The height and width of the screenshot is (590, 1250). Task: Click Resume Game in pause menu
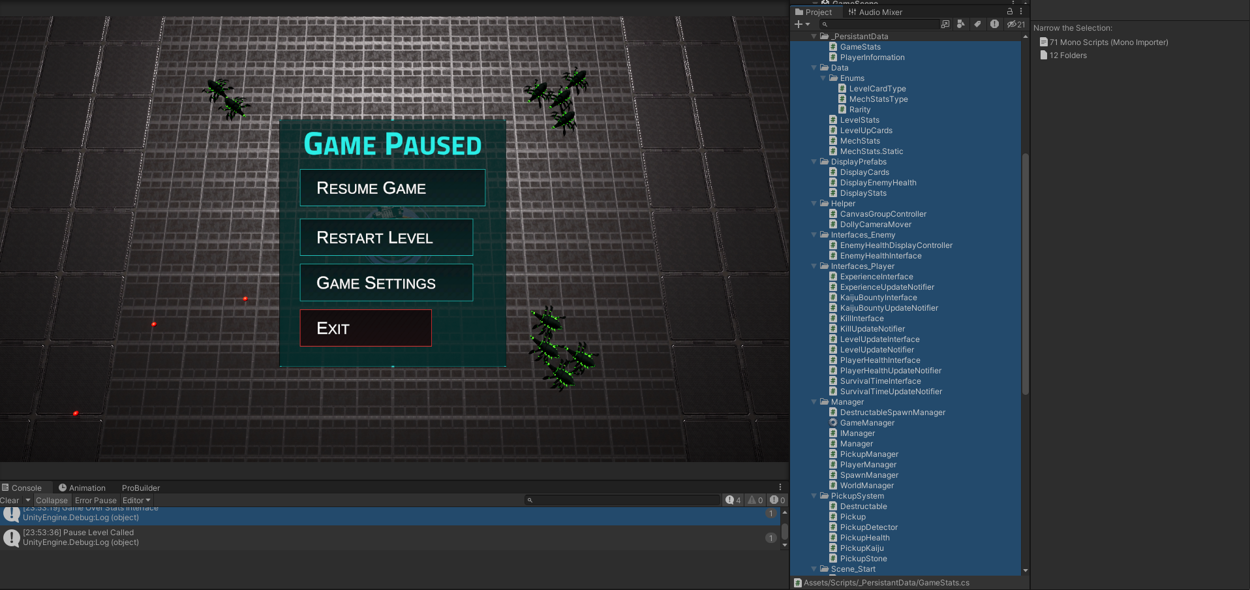point(393,188)
